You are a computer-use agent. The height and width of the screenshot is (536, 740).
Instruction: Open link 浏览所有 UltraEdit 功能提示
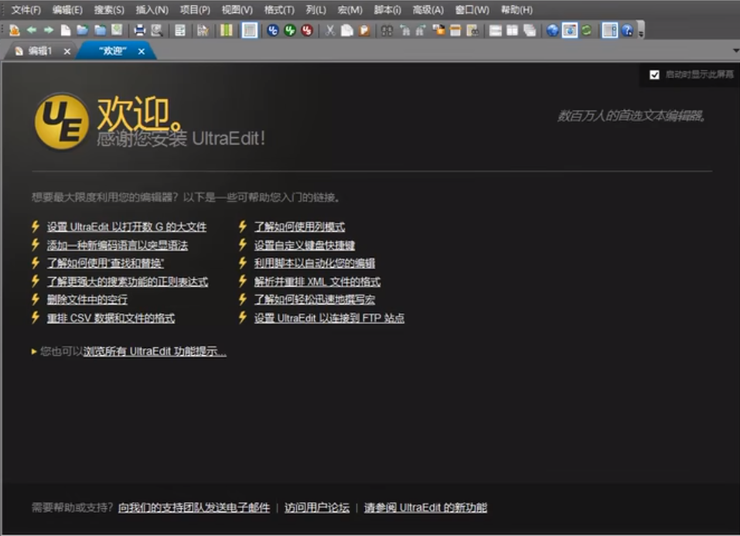click(155, 351)
